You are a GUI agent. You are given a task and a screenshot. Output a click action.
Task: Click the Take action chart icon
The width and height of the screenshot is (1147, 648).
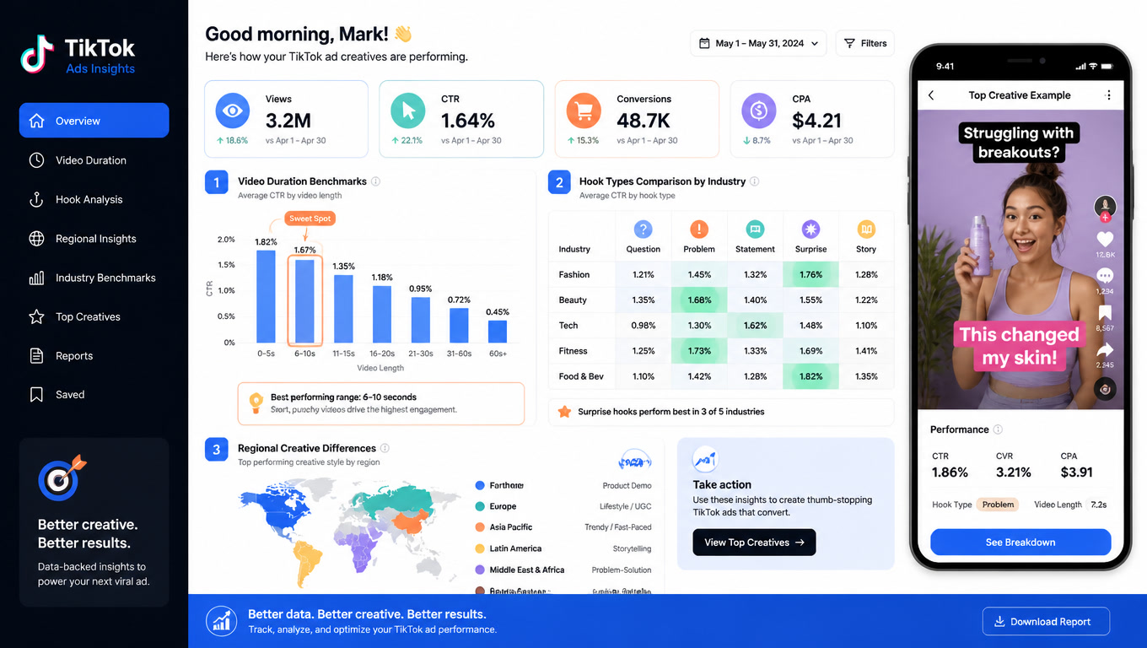click(x=705, y=460)
